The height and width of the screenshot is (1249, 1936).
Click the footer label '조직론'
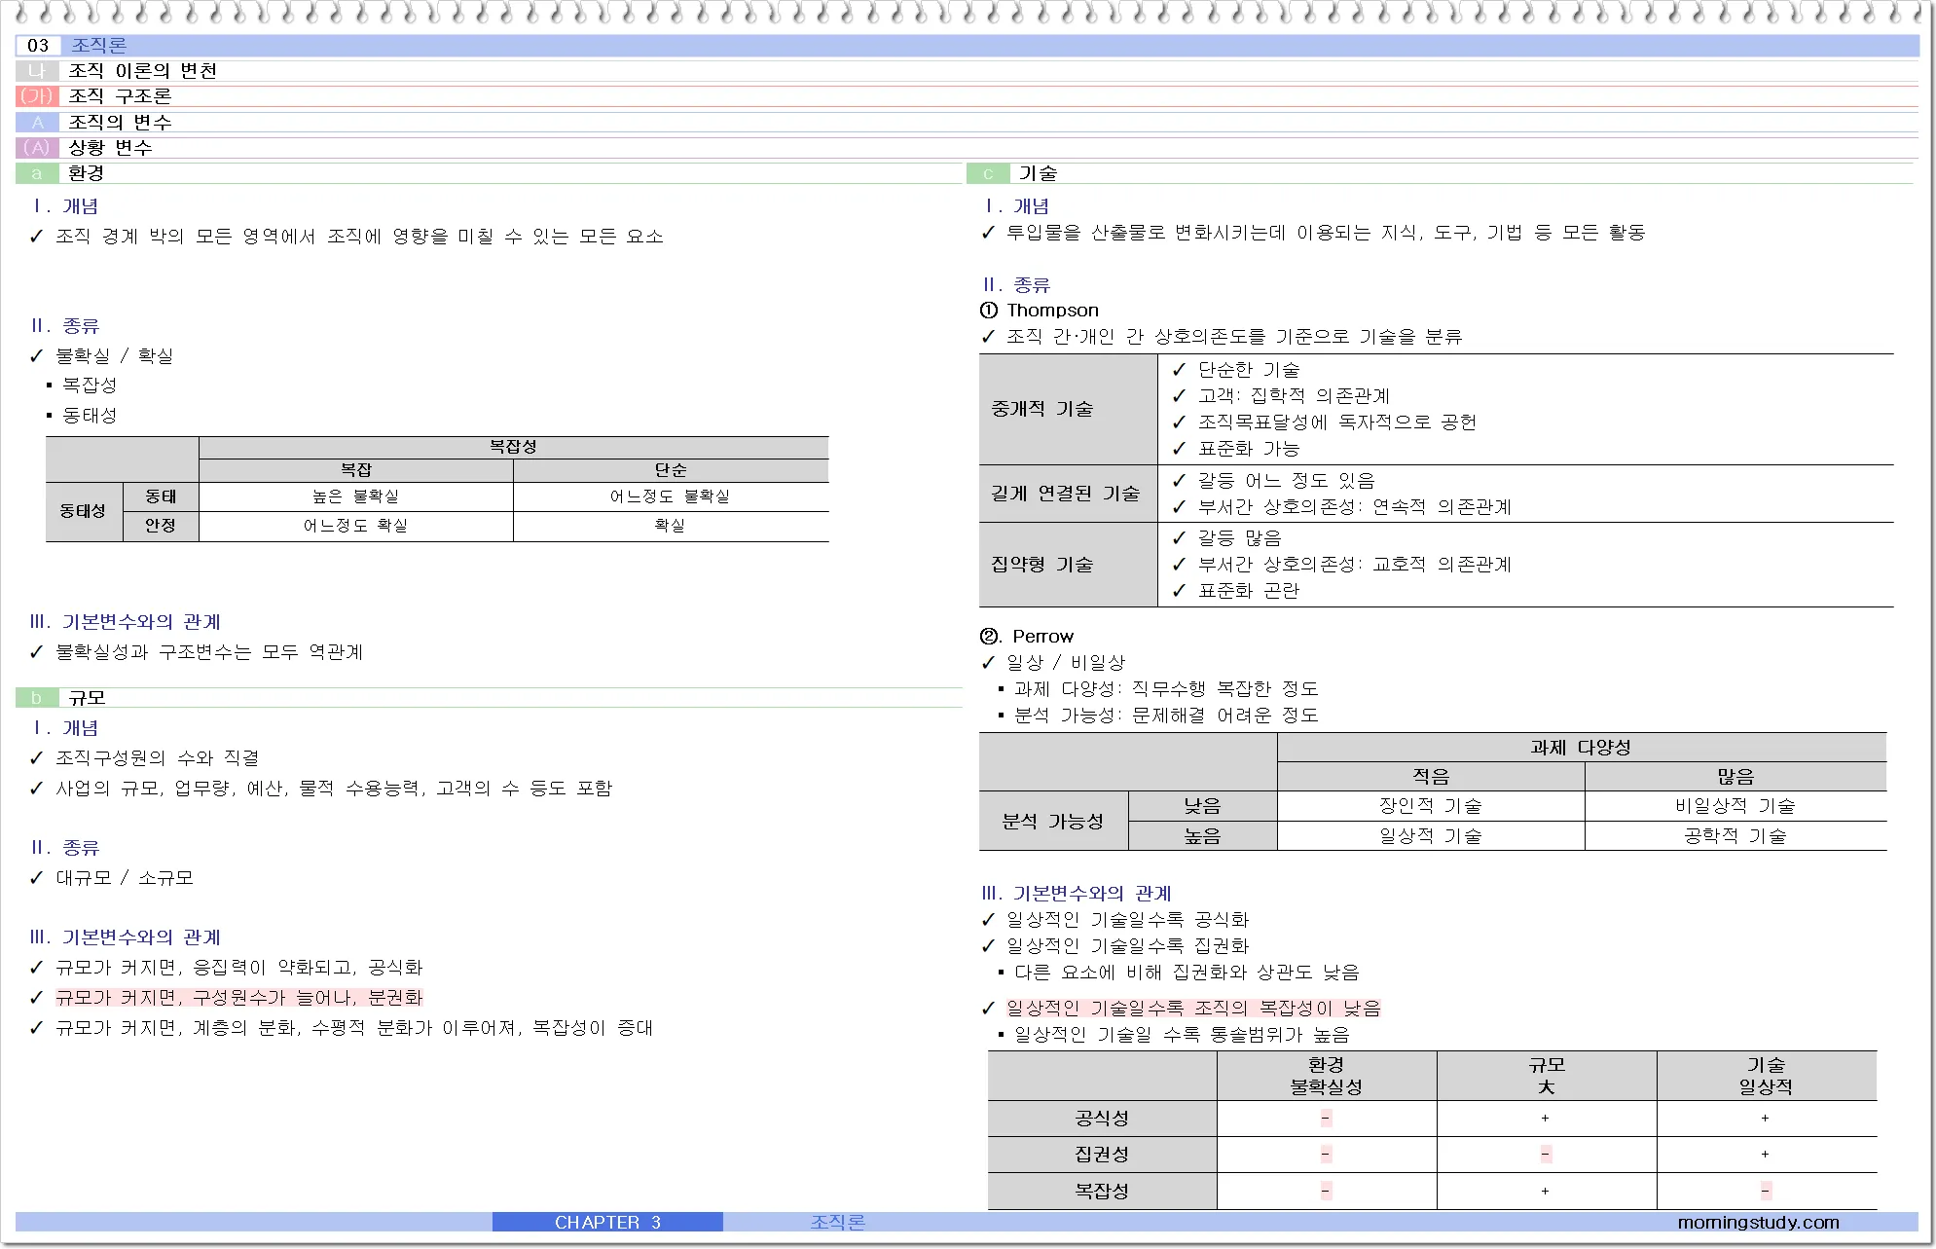pos(838,1223)
